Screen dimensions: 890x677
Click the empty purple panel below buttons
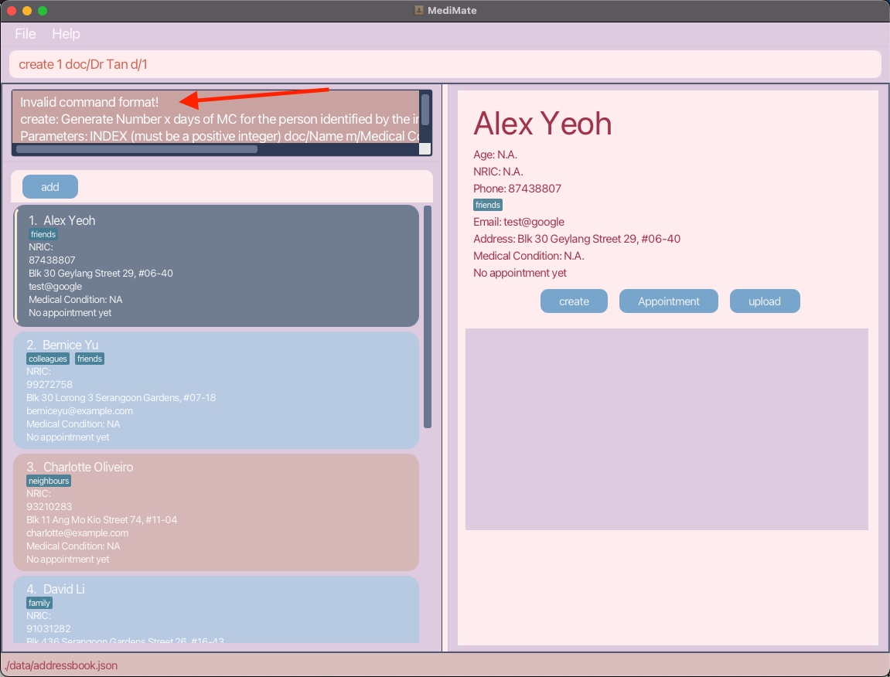click(x=667, y=429)
